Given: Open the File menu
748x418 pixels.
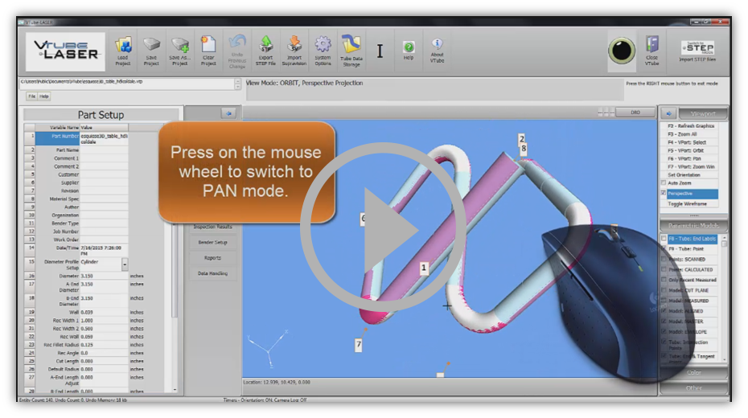Looking at the screenshot, I should [32, 96].
